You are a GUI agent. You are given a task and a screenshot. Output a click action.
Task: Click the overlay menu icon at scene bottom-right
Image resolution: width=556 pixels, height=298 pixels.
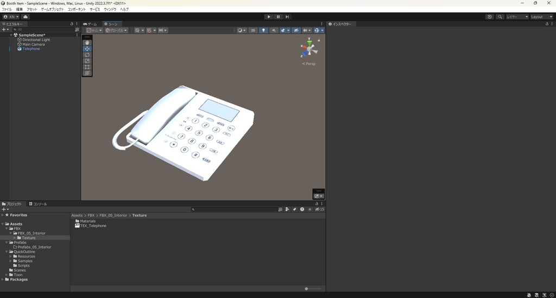coord(318,196)
